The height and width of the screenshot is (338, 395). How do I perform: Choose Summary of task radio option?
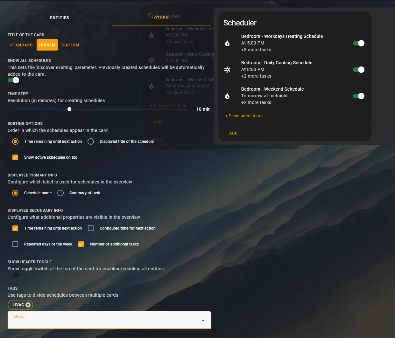[x=60, y=193]
